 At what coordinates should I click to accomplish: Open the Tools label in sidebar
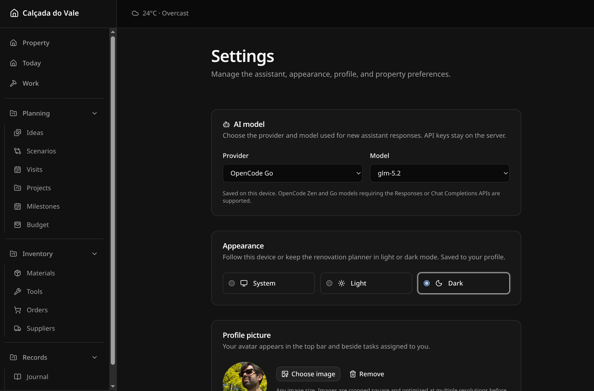pos(35,291)
